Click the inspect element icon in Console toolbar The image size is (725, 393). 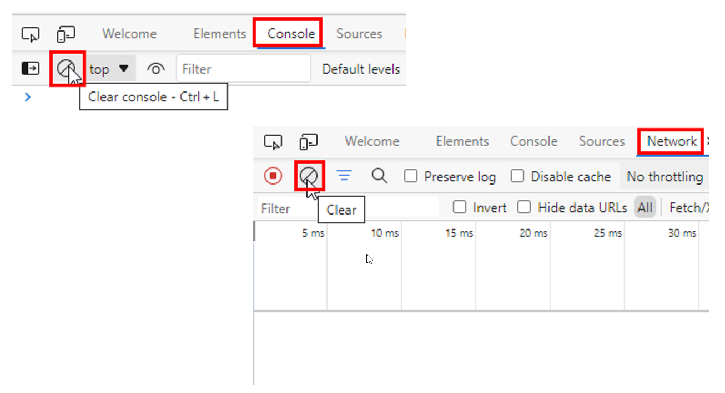tap(31, 34)
